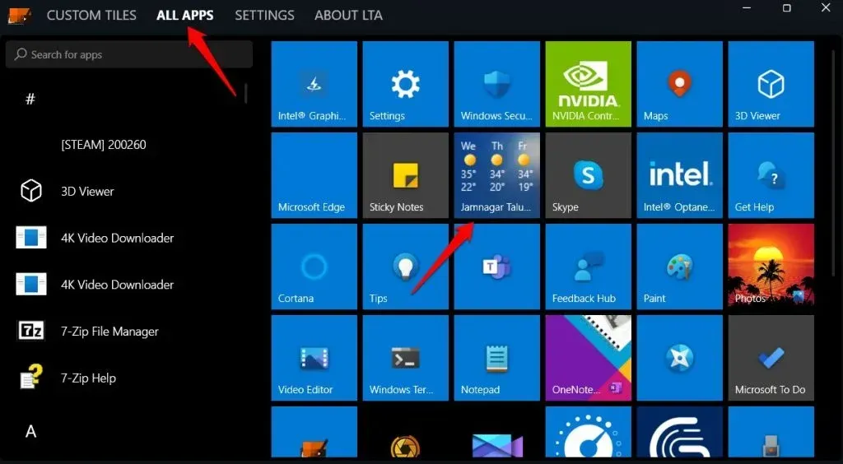Image resolution: width=843 pixels, height=464 pixels.
Task: Open the Tips lightbulb tile
Action: coord(405,267)
